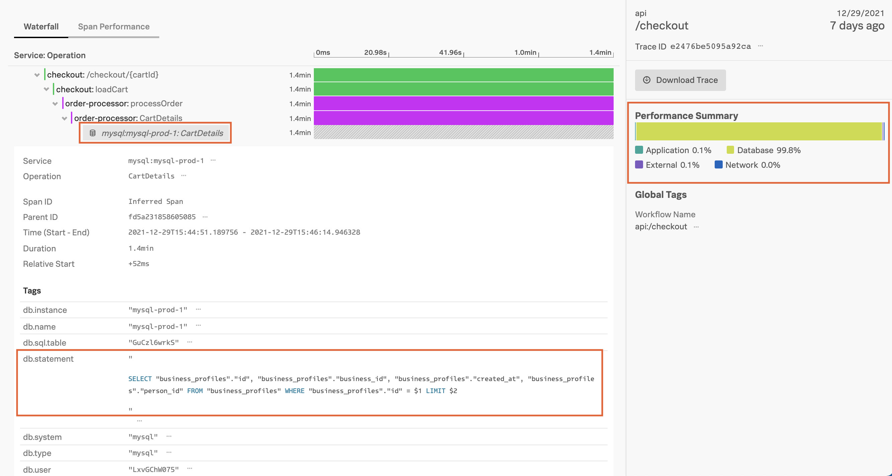
Task: Open ellipsis menu next to Service value
Action: pyautogui.click(x=213, y=160)
